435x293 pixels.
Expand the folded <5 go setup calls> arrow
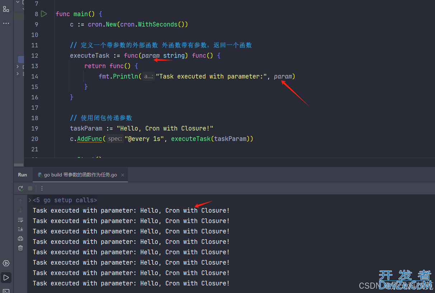pyautogui.click(x=30, y=200)
